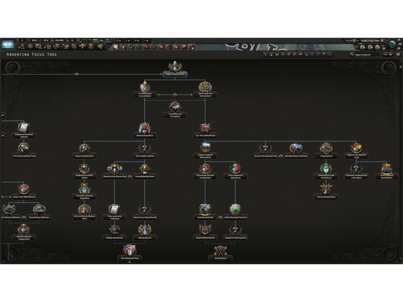Viewport: 403px width, 302px height.
Task: Click the Type to Search field
Action: (367, 54)
